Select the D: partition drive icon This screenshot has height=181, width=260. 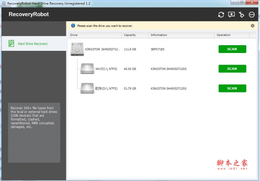click(87, 88)
